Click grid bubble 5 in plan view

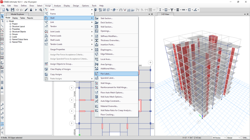[72, 88]
